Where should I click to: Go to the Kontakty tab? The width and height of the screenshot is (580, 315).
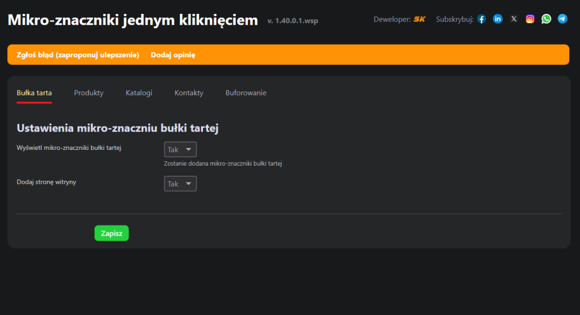coord(188,93)
